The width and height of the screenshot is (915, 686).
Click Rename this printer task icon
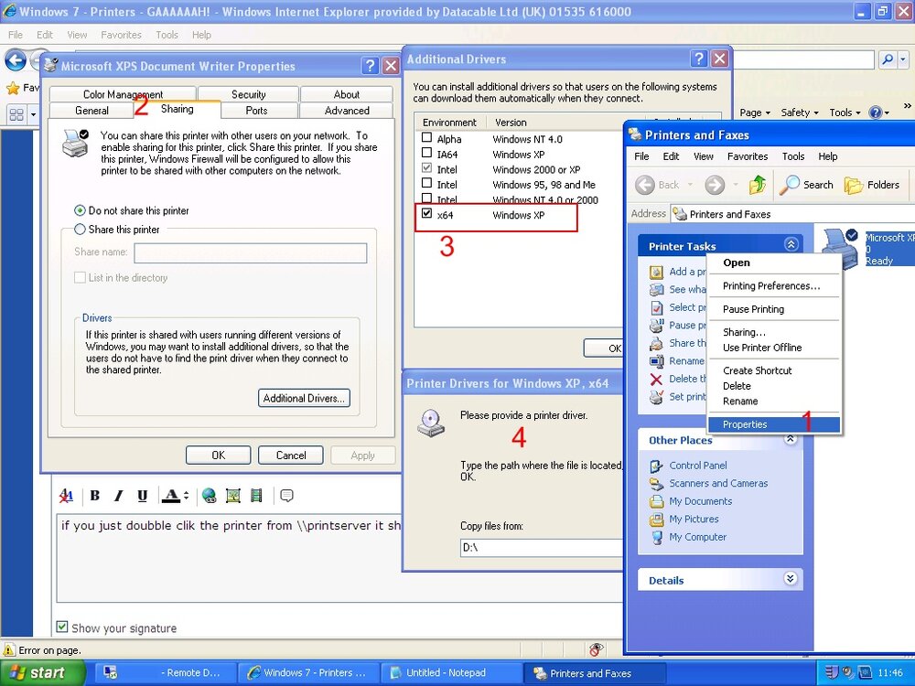pyautogui.click(x=656, y=361)
